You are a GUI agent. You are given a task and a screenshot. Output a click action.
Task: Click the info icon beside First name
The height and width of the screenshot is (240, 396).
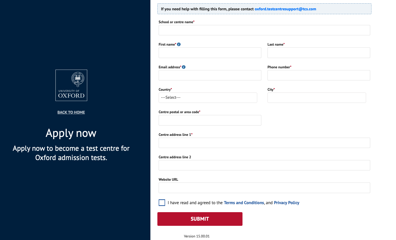179,44
